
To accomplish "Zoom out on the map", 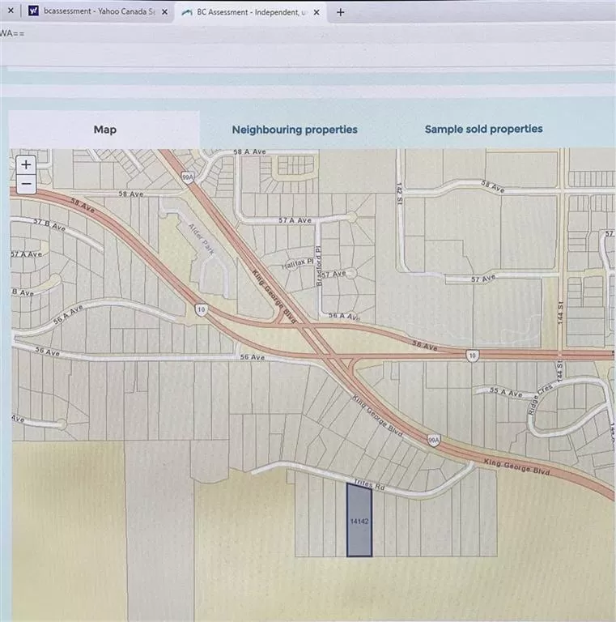I will coord(26,183).
